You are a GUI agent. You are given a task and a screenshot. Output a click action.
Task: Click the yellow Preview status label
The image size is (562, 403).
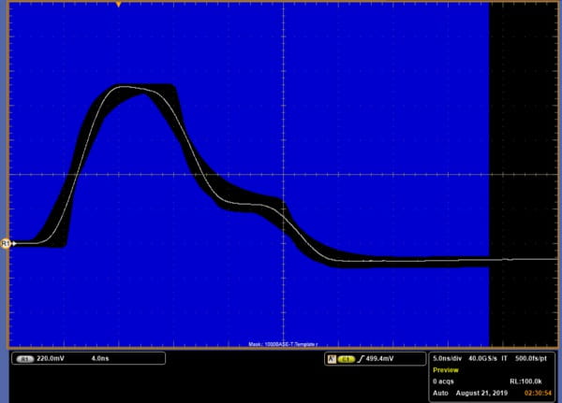tap(446, 370)
